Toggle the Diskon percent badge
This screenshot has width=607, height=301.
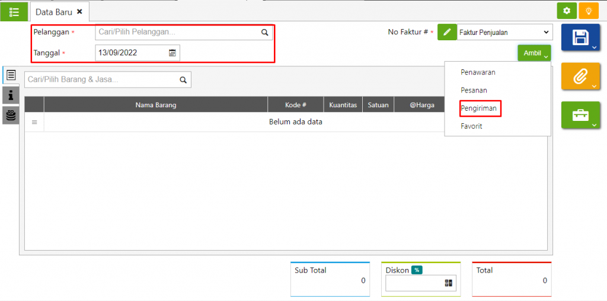point(417,270)
